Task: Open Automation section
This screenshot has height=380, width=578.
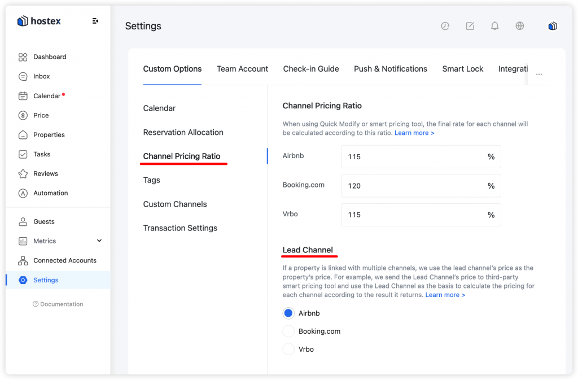Action: 50,193
